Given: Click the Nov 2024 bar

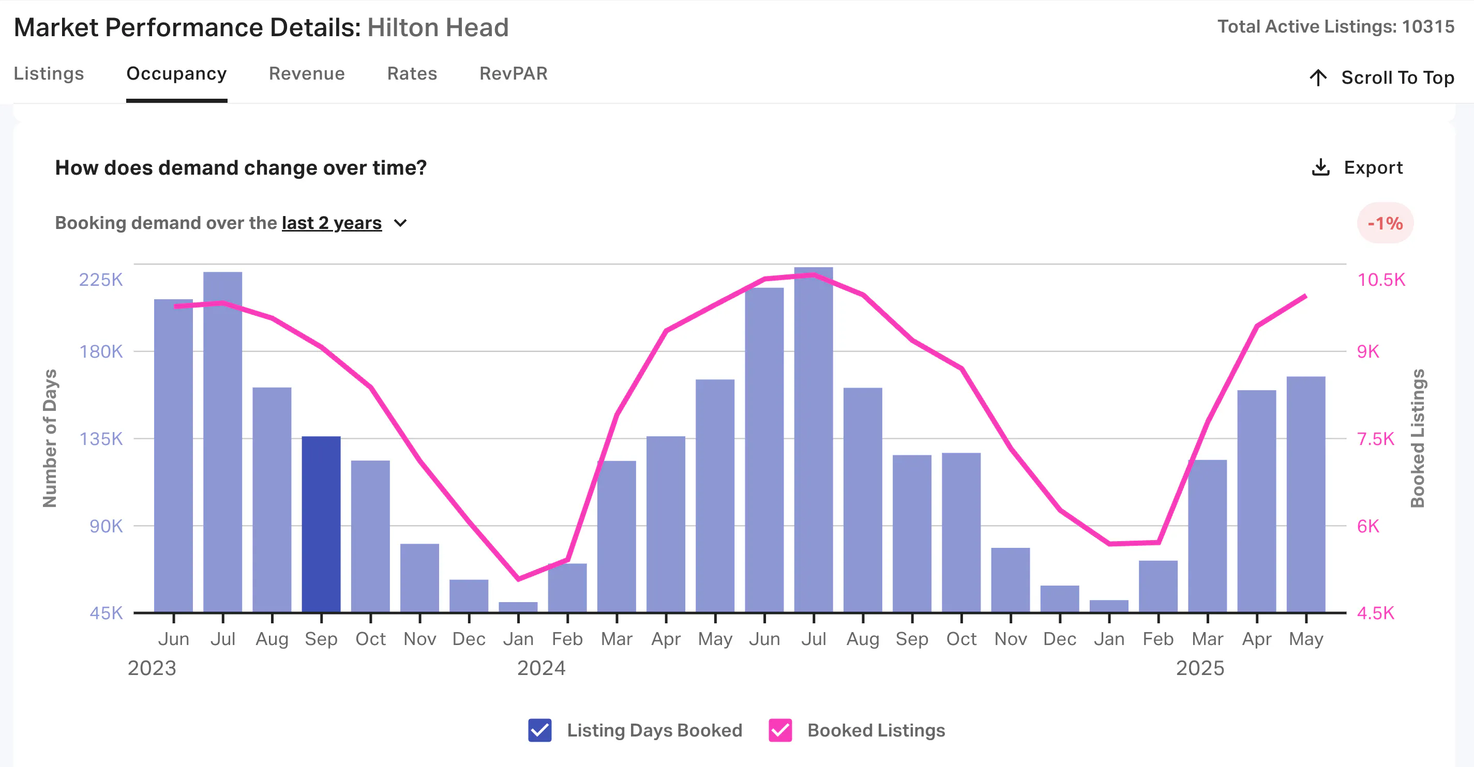Looking at the screenshot, I should coord(1010,580).
